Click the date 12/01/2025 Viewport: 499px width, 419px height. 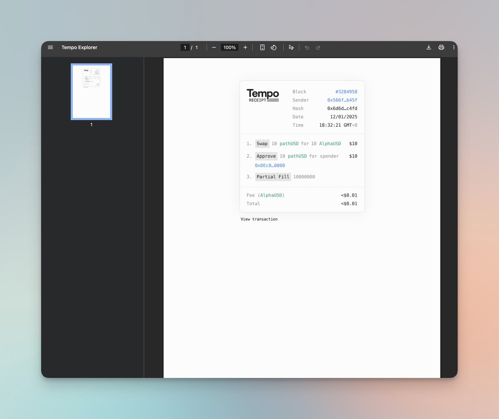[x=344, y=117]
